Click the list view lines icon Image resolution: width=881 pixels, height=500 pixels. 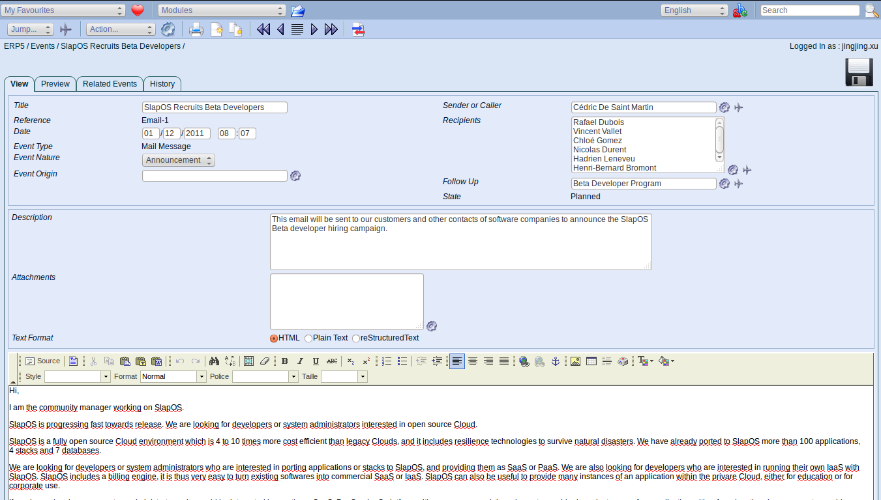[297, 29]
